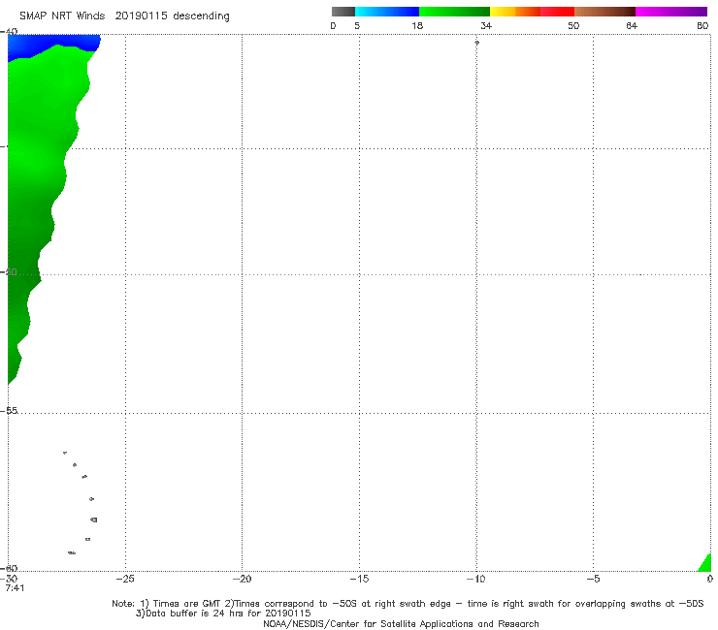Click the longitude label '-25'
Viewport: 718px width, 630px height.
point(125,579)
